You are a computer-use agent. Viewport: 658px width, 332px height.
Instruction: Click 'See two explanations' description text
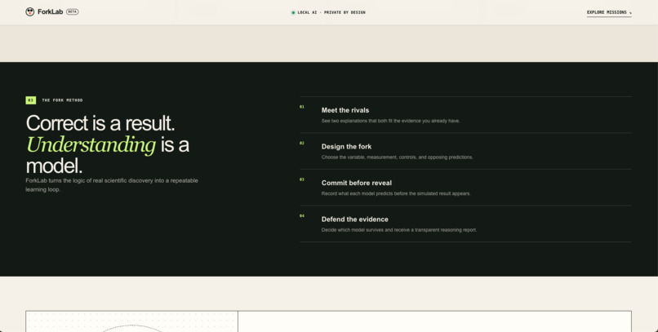tap(390, 121)
